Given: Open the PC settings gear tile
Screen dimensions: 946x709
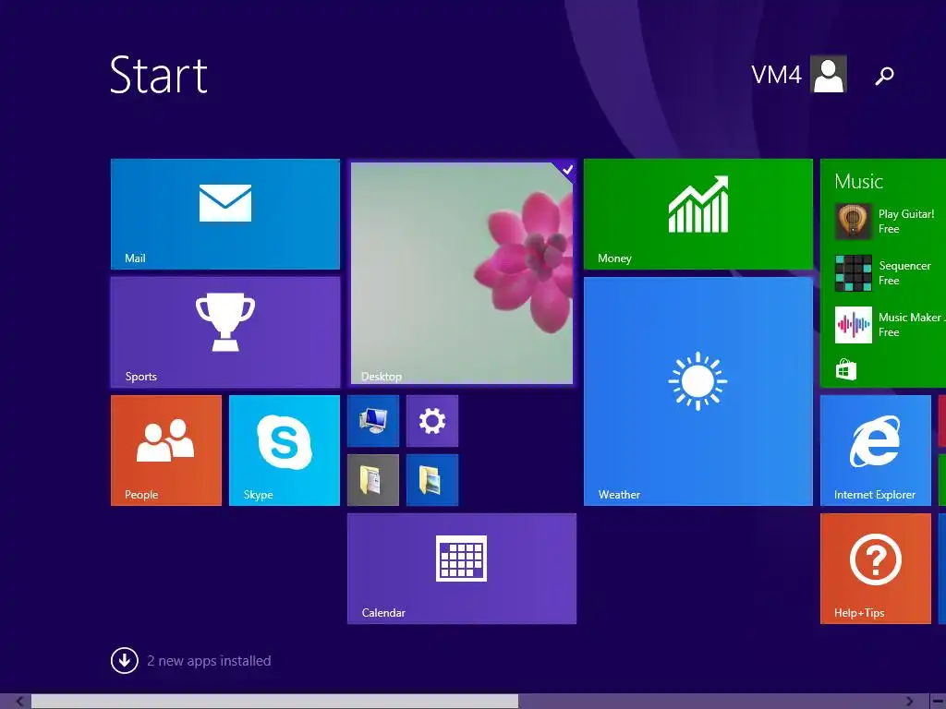Looking at the screenshot, I should pos(432,421).
